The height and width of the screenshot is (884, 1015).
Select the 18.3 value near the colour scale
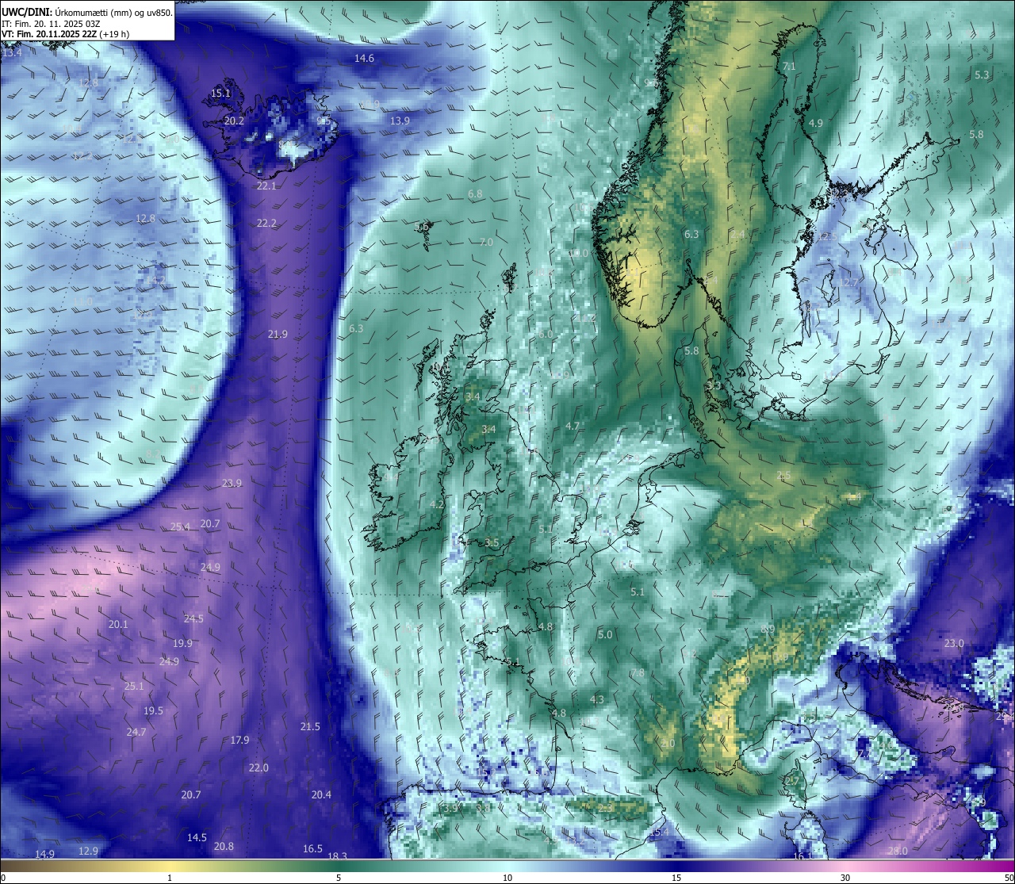[338, 856]
